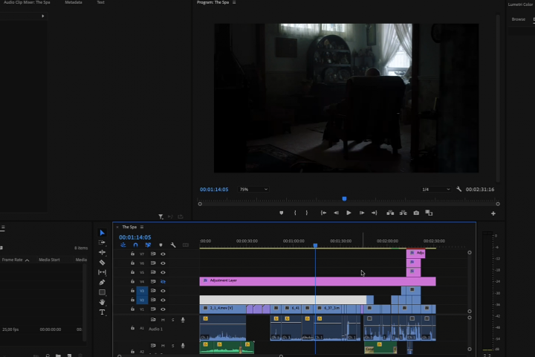535x357 pixels.
Task: Enable voice-over record on Audio 1
Action: coord(183,320)
